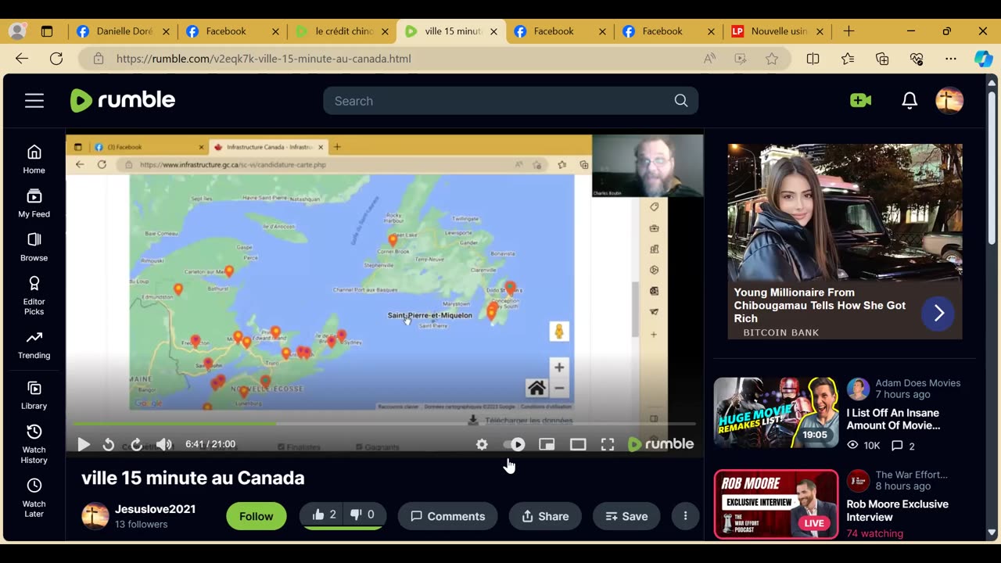
Task: Open Watch History in the sidebar
Action: pyautogui.click(x=34, y=444)
